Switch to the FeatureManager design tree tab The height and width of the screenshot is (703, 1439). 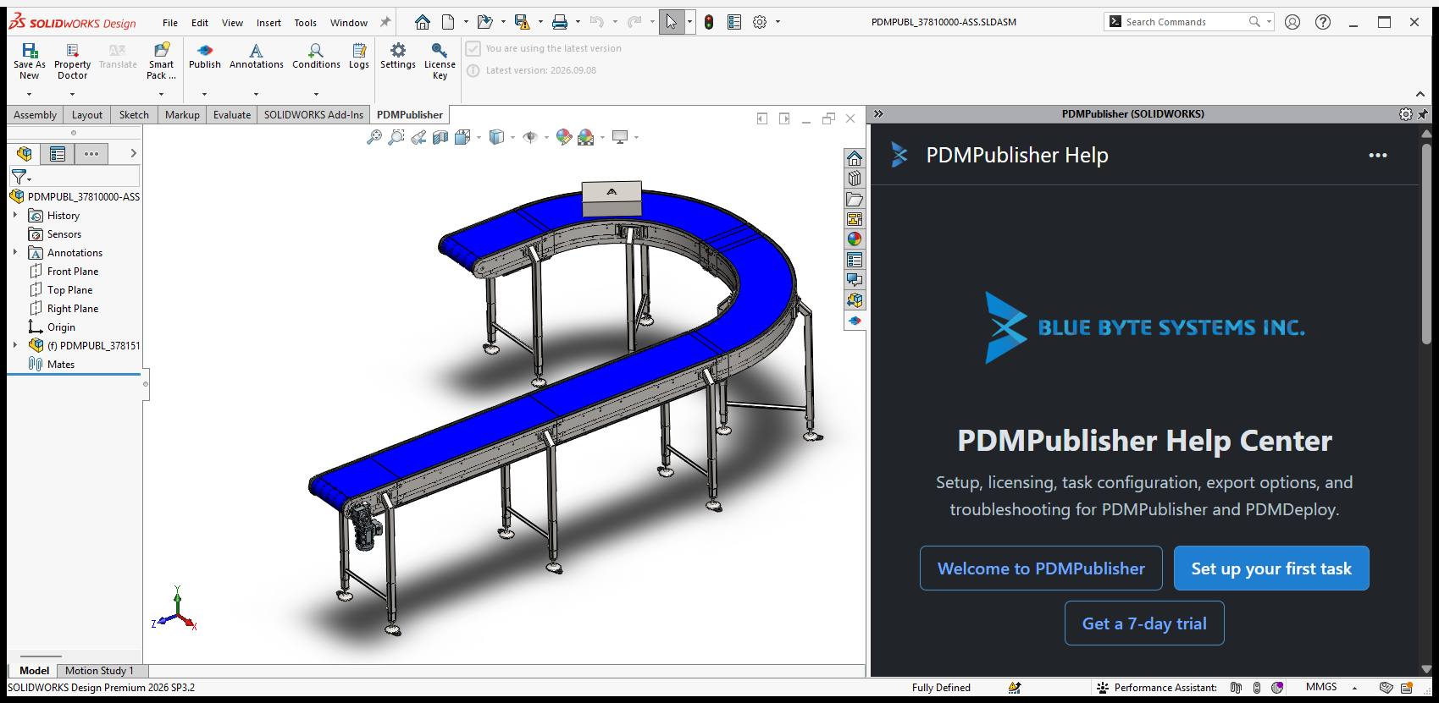[24, 154]
